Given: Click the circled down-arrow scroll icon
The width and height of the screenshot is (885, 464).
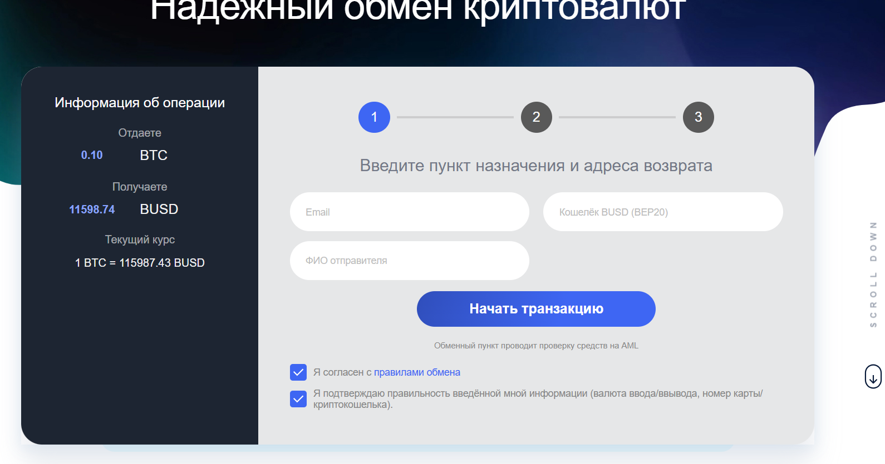Looking at the screenshot, I should tap(873, 377).
